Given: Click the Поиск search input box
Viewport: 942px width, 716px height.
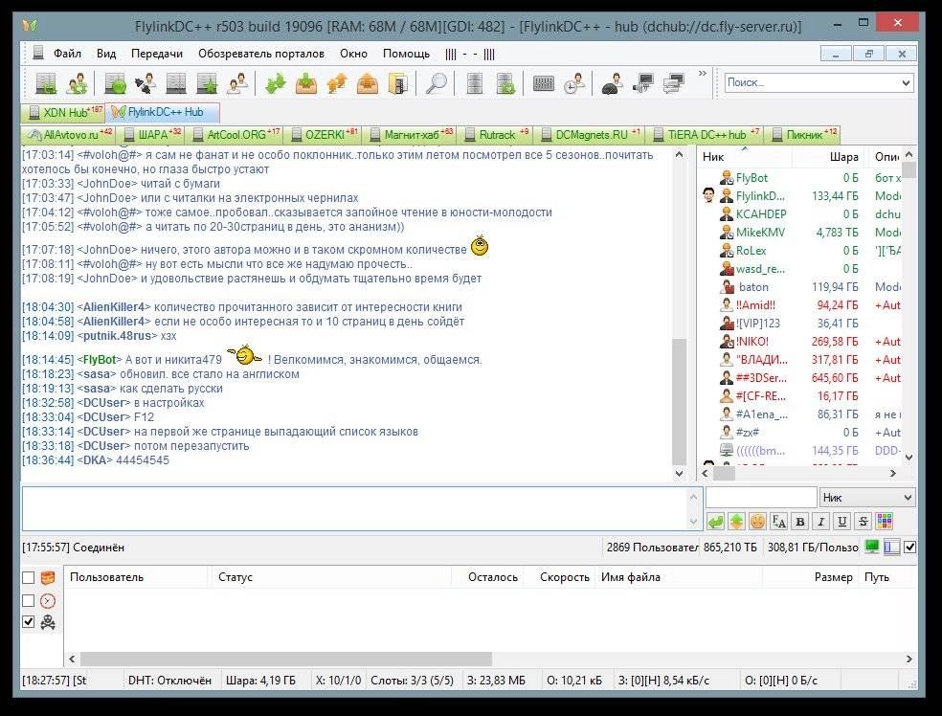Looking at the screenshot, I should tap(812, 83).
